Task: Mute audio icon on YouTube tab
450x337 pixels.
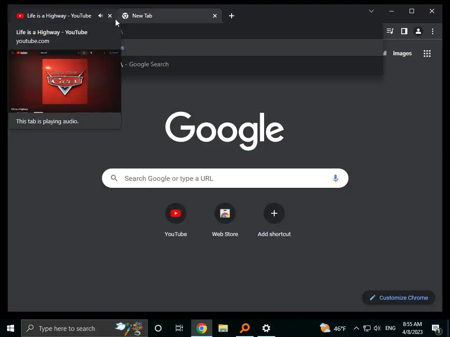Action: [100, 16]
